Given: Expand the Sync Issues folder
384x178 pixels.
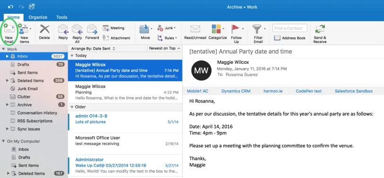Looking at the screenshot, I should (x=8, y=129).
